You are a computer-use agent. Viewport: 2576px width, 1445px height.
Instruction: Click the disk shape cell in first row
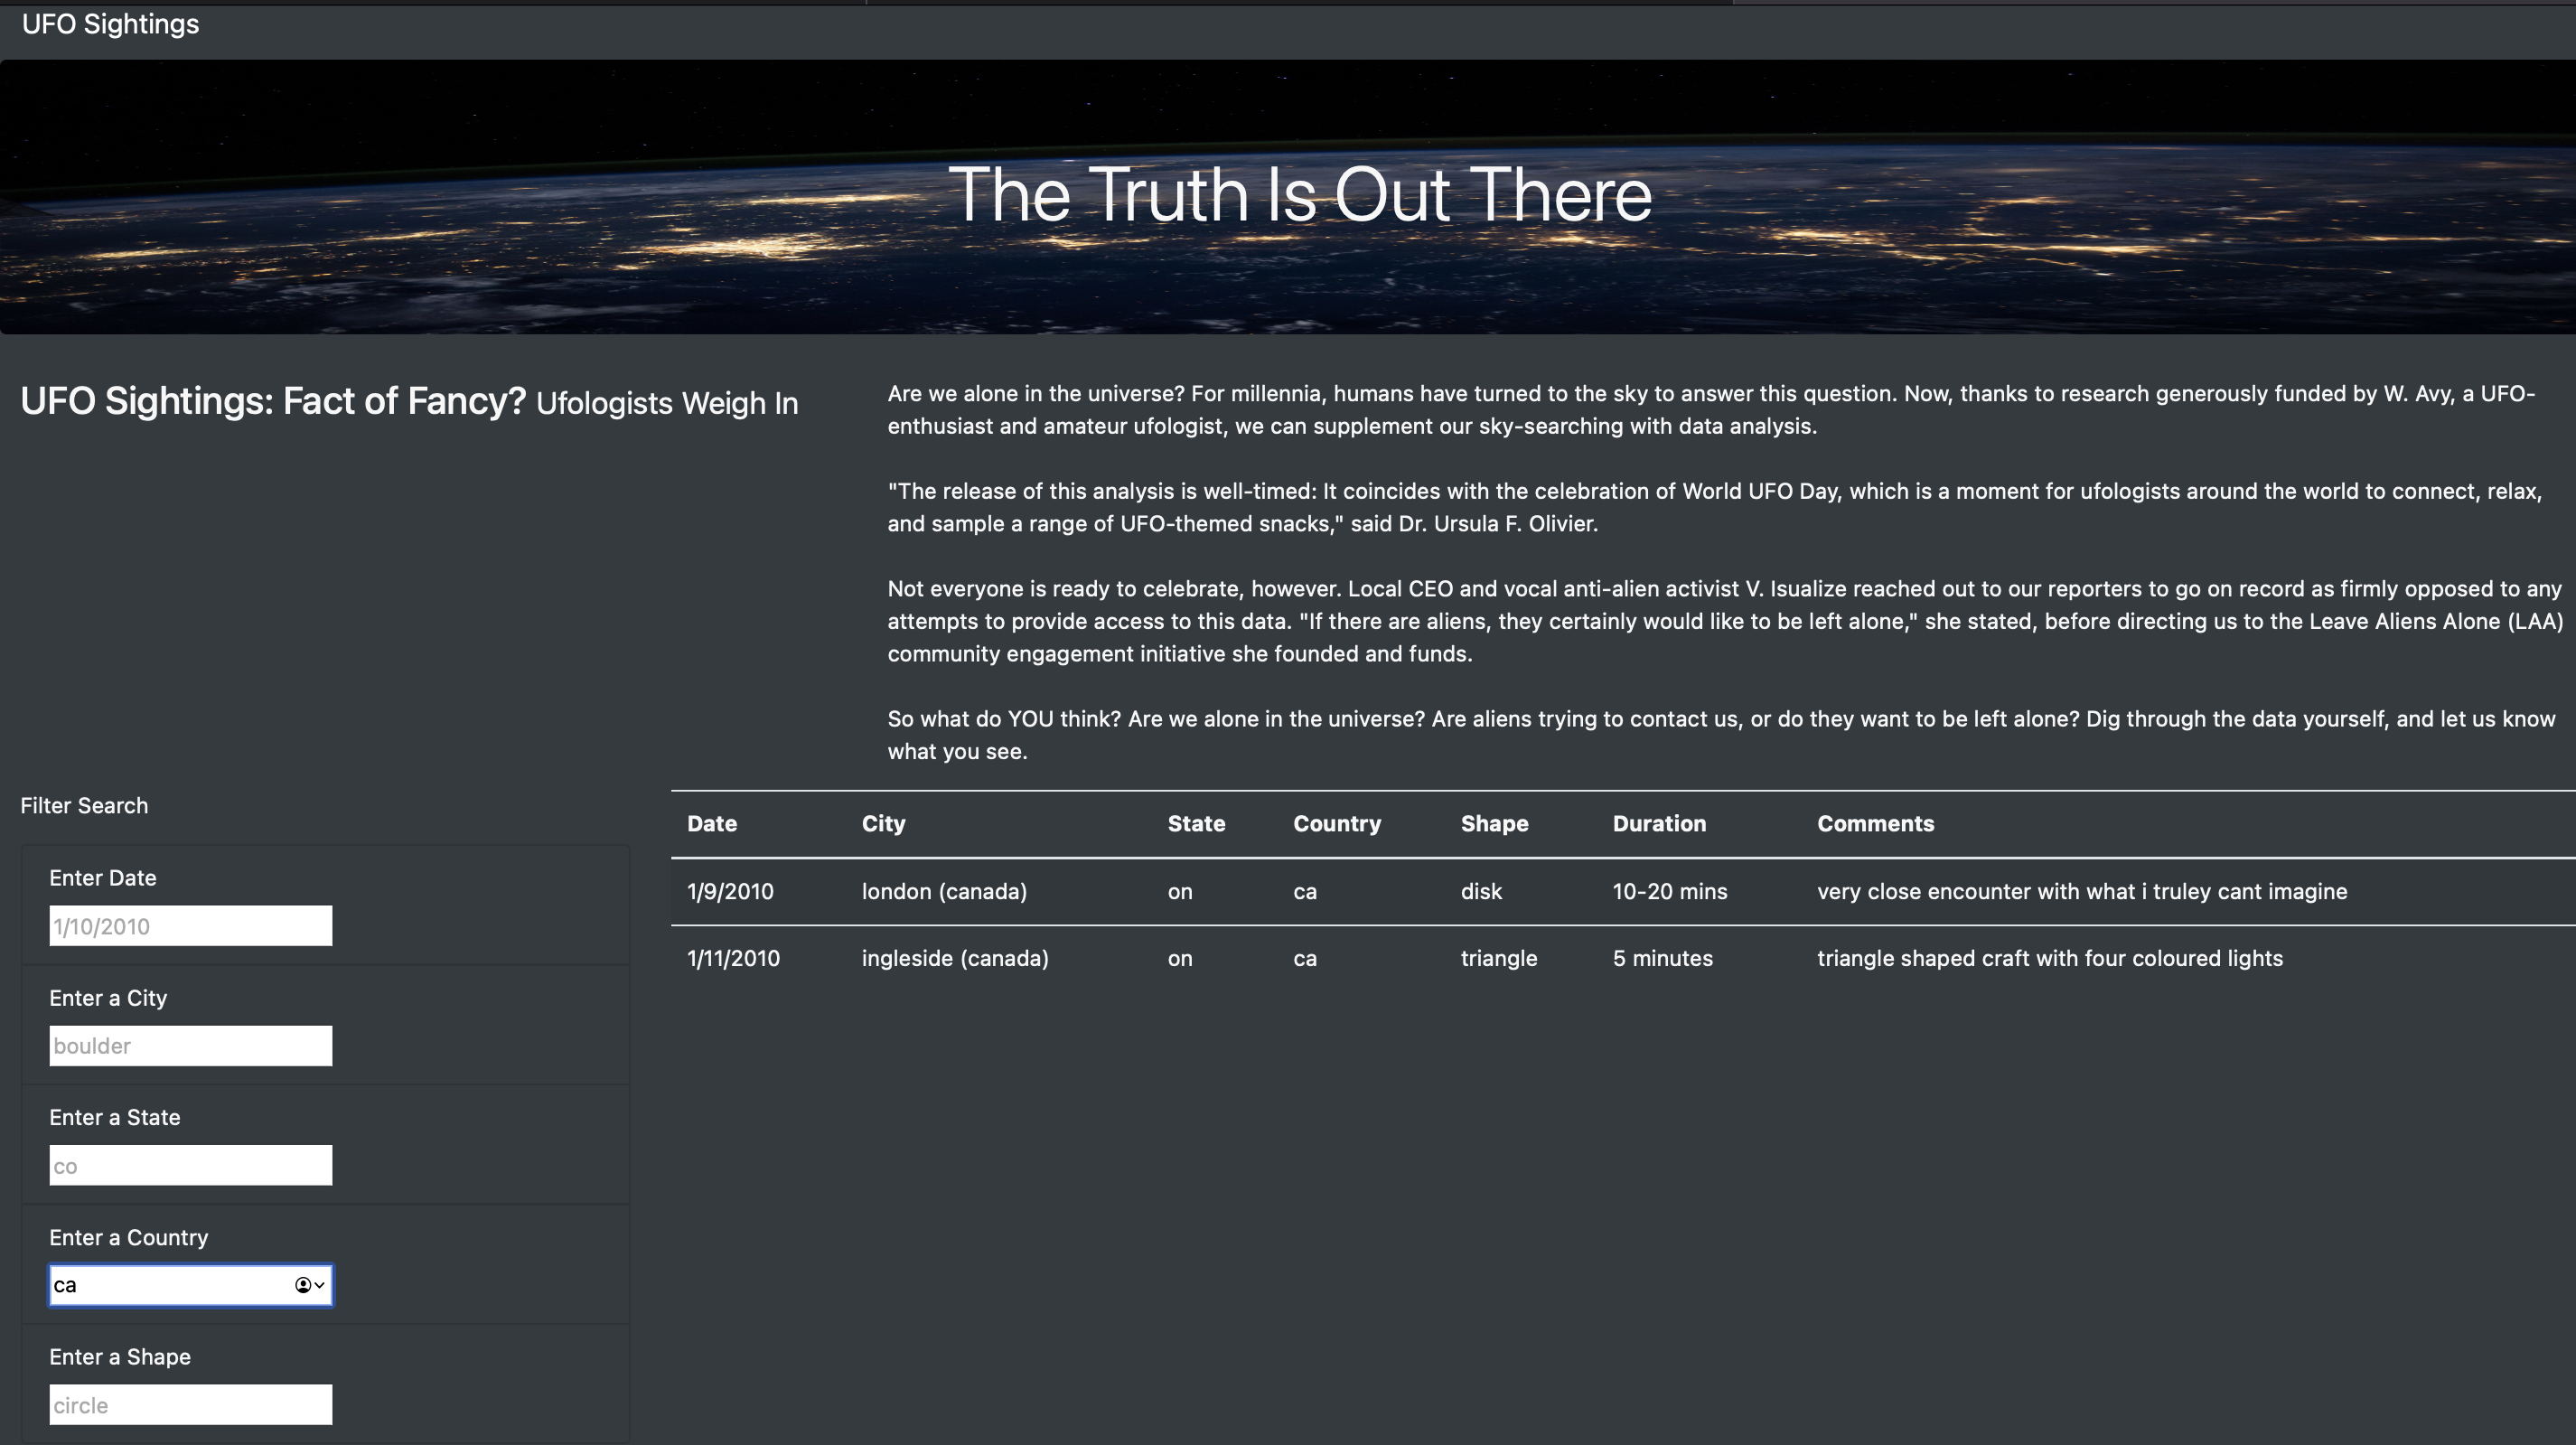tap(1481, 891)
